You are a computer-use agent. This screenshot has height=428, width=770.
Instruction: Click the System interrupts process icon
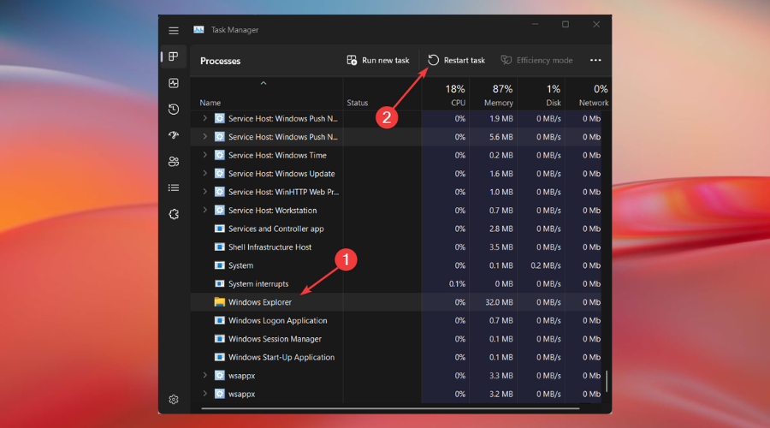pos(220,283)
